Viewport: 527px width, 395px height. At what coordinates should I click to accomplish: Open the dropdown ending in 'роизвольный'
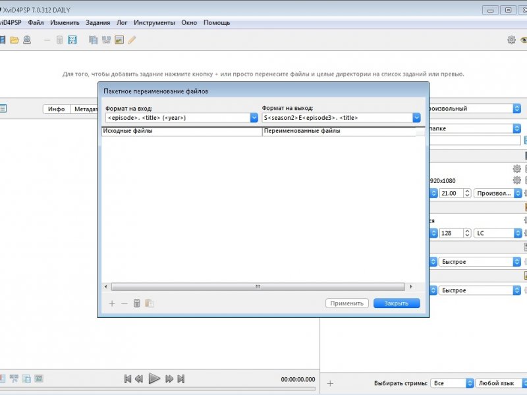[x=475, y=109]
